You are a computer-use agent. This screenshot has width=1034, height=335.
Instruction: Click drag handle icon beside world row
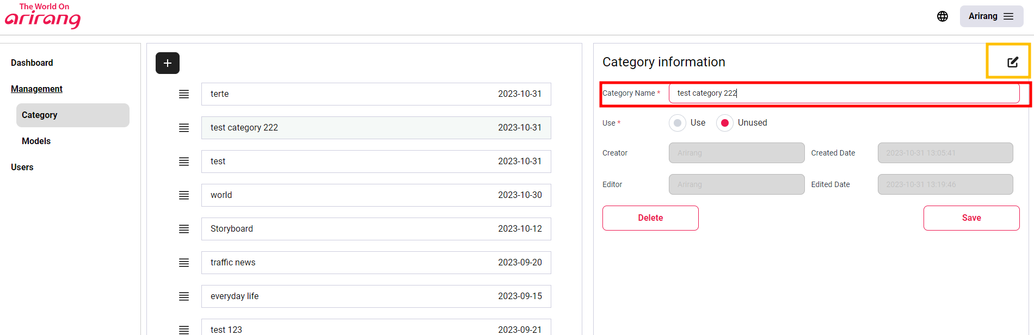click(184, 195)
